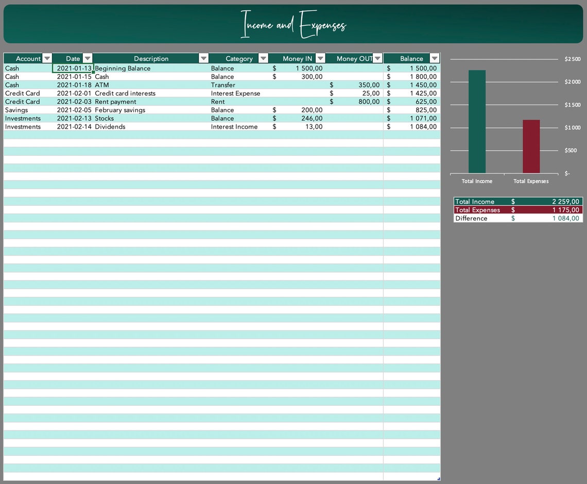Open the Category column filter

click(x=263, y=58)
